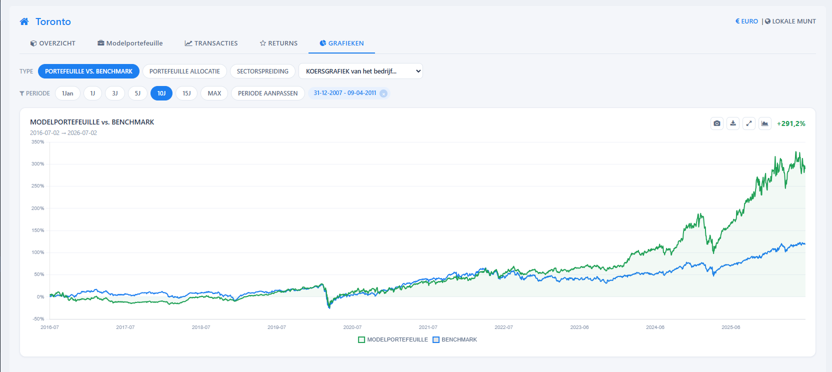Screen dimensions: 832x372
Task: Toggle the BENCHMARK legend series
Action: coord(455,339)
